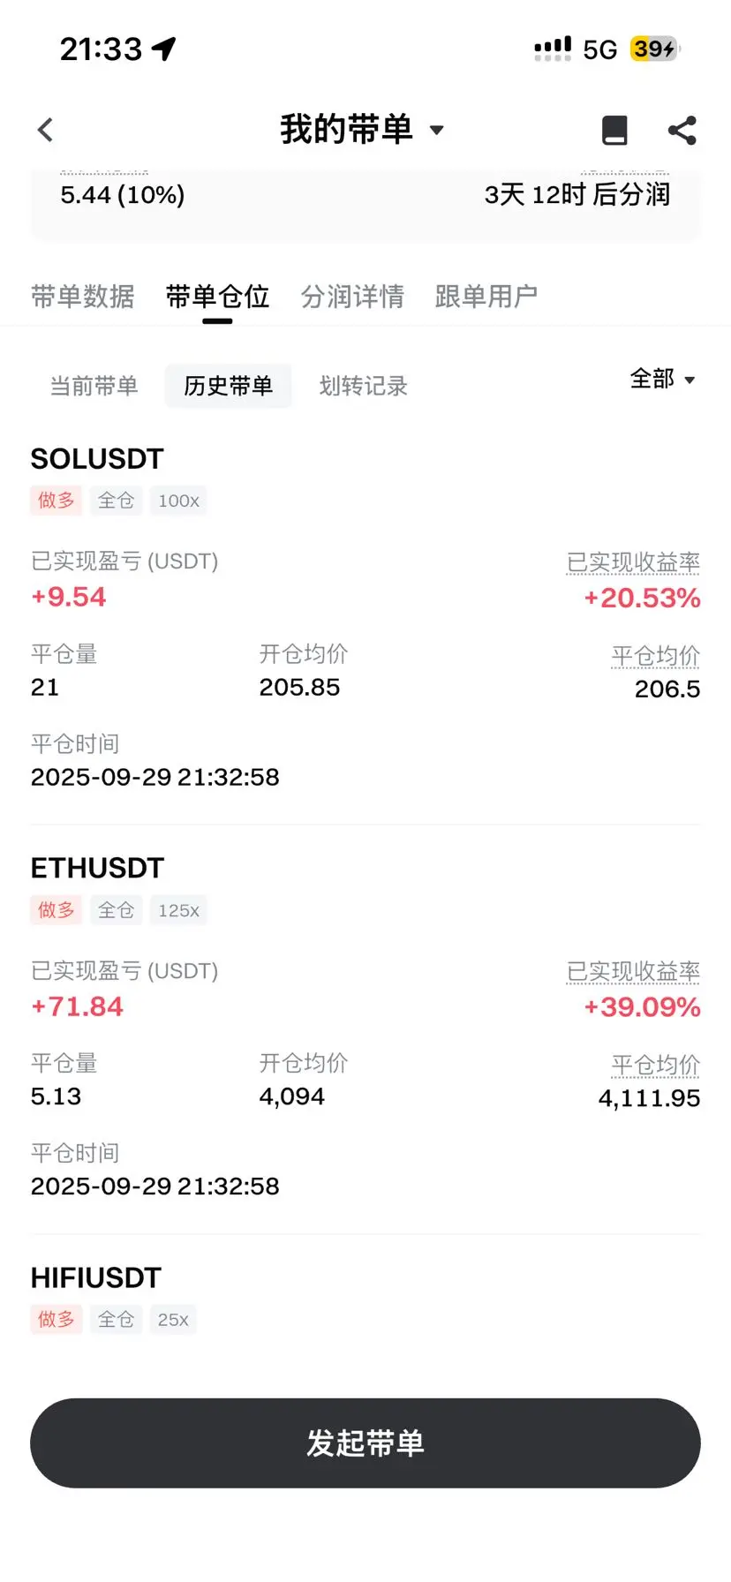Screen dimensions: 731x1582
Task: Tap the back arrow icon
Action: 46,130
